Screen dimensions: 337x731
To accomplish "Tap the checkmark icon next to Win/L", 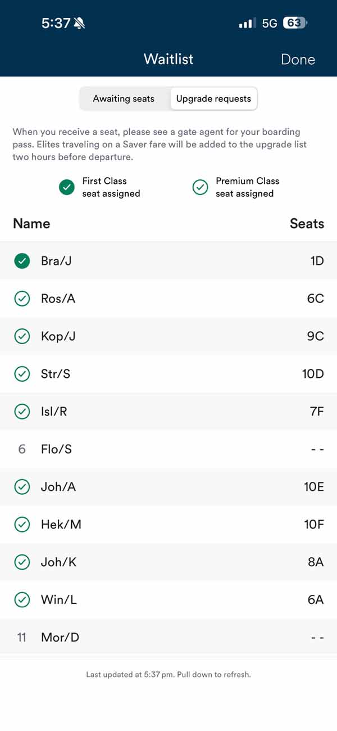I will 22,600.
